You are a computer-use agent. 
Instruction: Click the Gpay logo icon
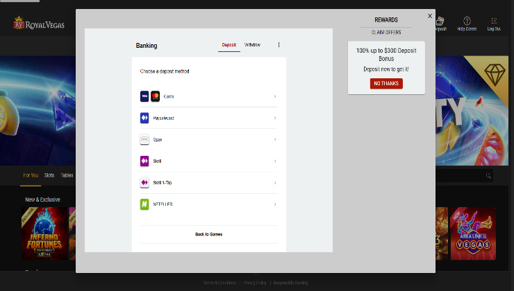pyautogui.click(x=144, y=140)
